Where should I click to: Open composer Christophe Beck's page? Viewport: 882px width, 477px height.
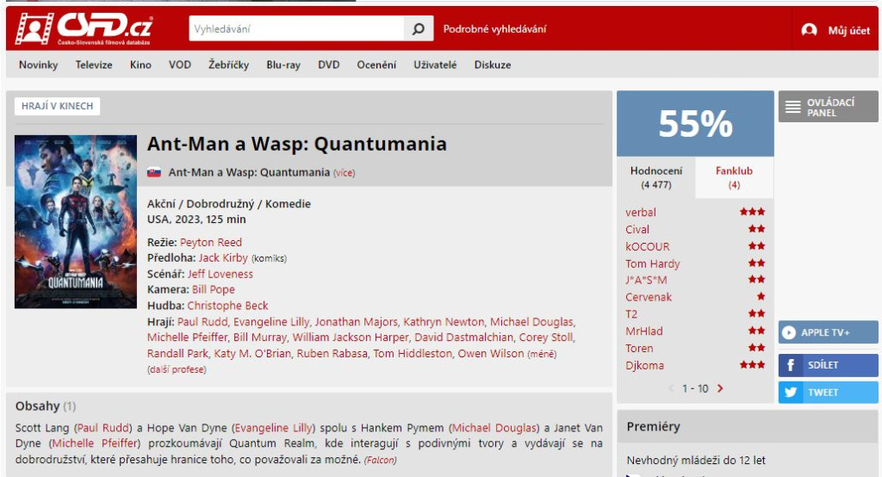click(x=227, y=306)
